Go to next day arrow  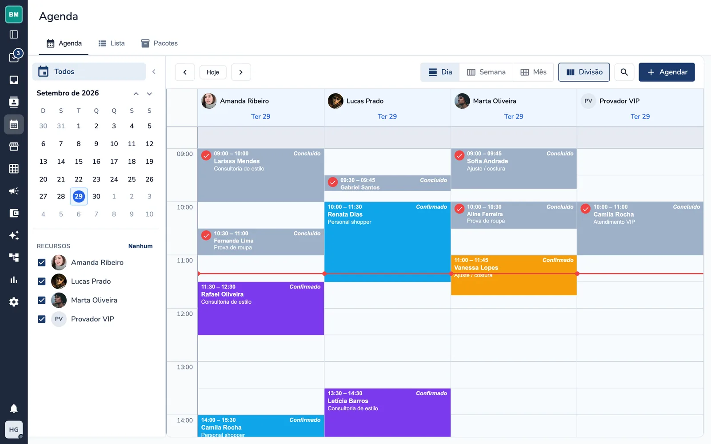tap(241, 72)
